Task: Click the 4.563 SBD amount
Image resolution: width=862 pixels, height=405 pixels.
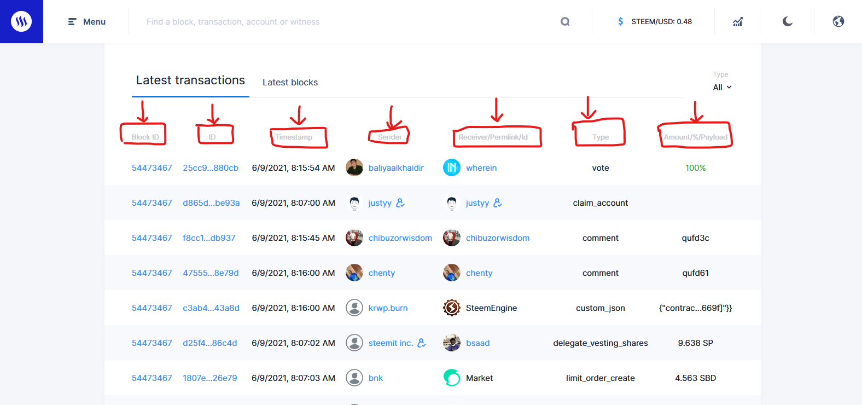Action: pyautogui.click(x=696, y=378)
